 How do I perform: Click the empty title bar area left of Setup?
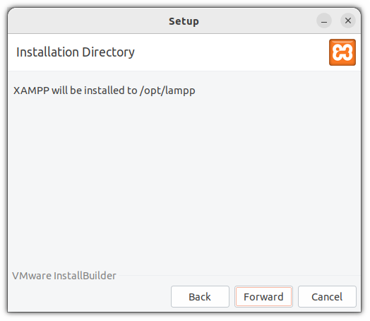(88, 21)
